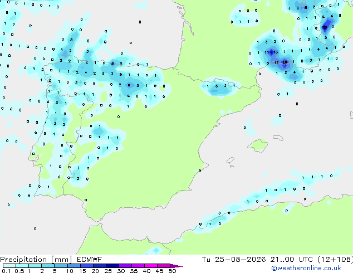This screenshot has height=273, width=353.
Task: Select the 30–35 mm purple legend swatch
Action: pos(125,266)
